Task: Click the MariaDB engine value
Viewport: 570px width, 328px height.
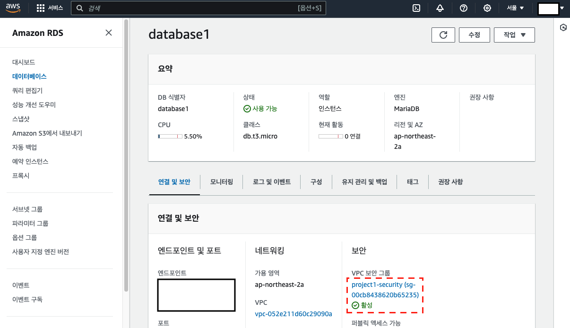Action: pos(407,109)
